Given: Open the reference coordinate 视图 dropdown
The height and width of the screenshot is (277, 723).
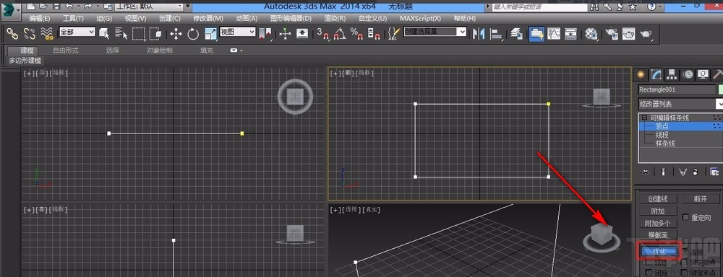Looking at the screenshot, I should coord(237,32).
